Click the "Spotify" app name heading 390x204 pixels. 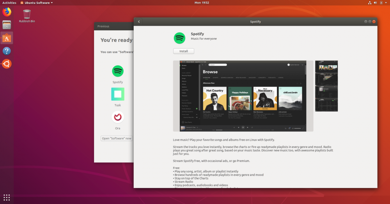(x=197, y=34)
